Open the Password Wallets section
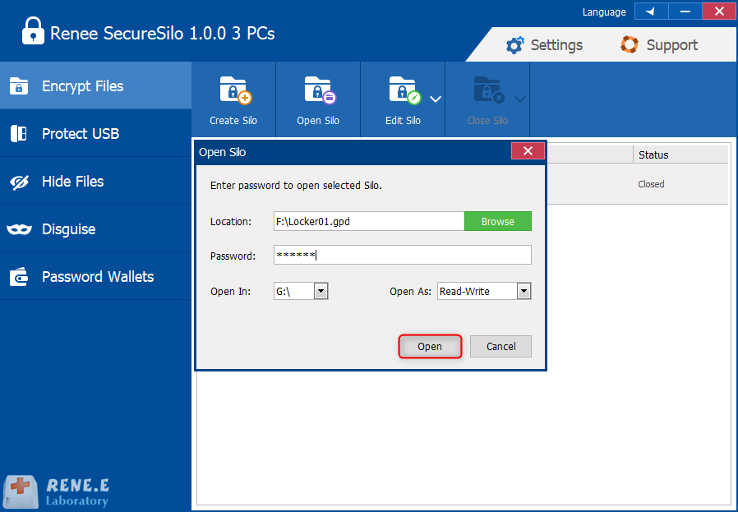Screen dimensions: 738x512 pyautogui.click(x=96, y=277)
